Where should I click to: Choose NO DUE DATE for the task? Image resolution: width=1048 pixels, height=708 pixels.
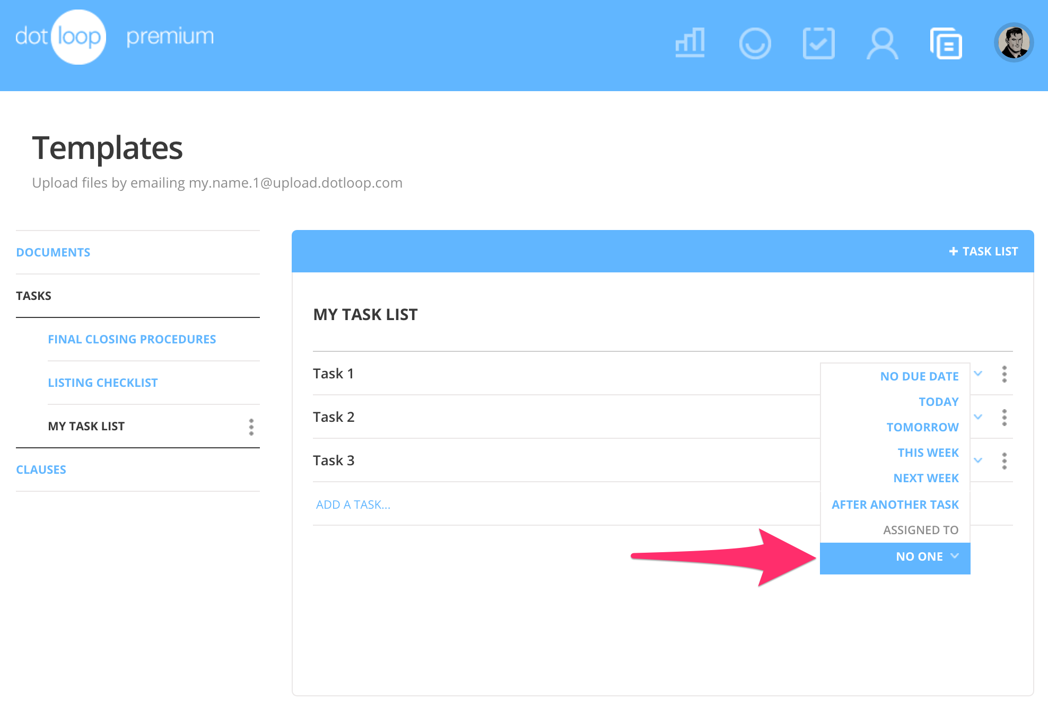(919, 376)
